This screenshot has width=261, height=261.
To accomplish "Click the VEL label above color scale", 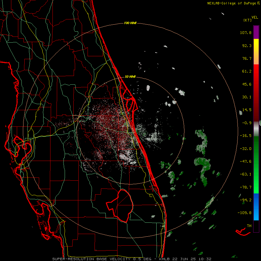I will 255,17.
